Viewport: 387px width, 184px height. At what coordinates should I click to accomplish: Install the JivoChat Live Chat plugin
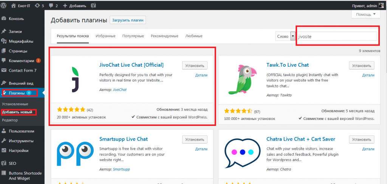[195, 66]
